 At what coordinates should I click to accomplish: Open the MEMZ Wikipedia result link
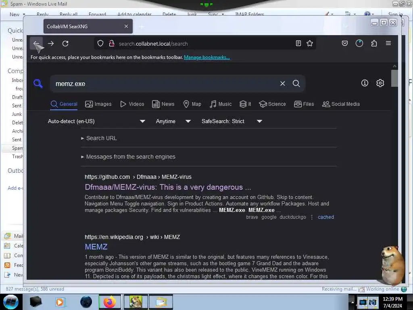click(x=96, y=247)
